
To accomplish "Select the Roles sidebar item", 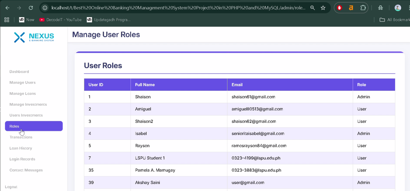I will click(x=34, y=126).
